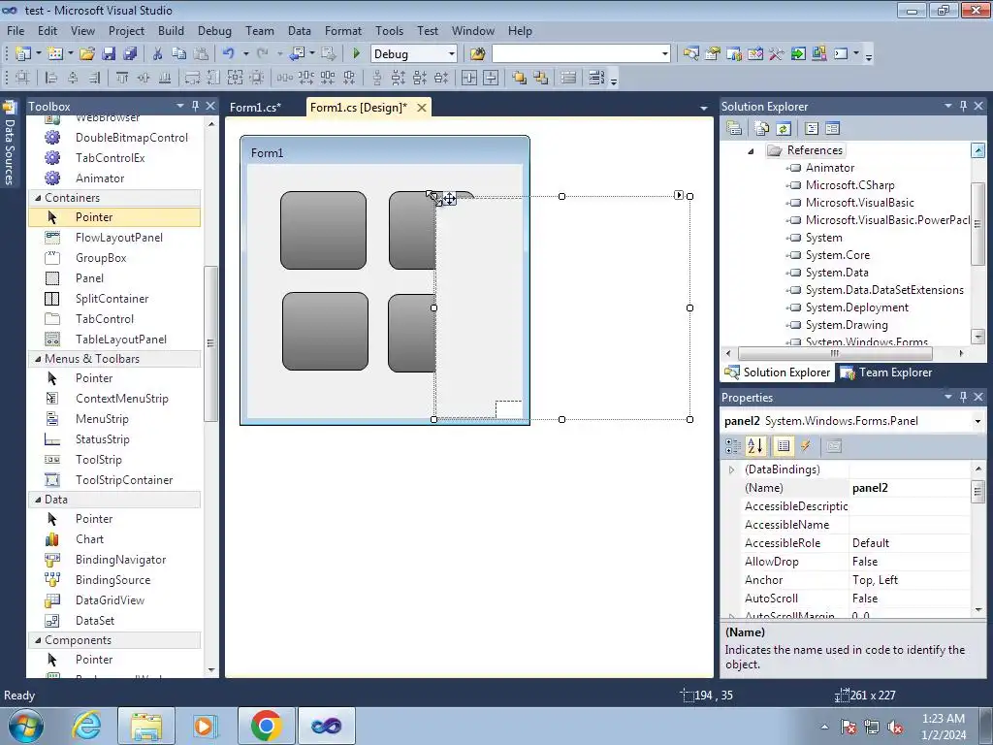
Task: Open the Find combo box dropdown
Action: [x=664, y=54]
